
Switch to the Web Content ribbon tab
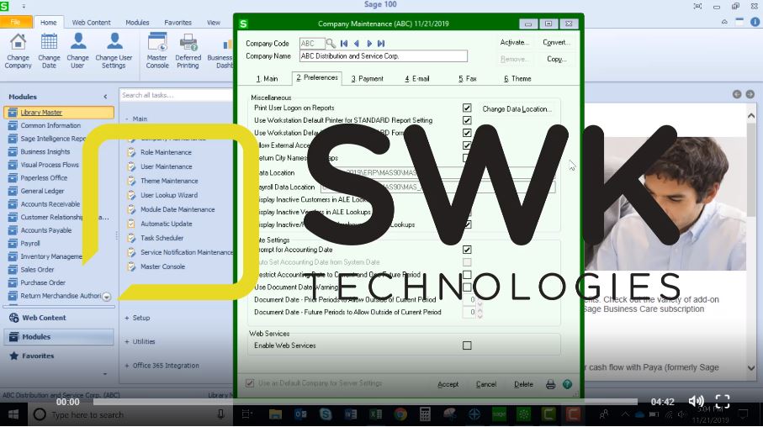coord(91,23)
